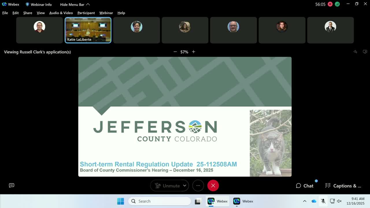Click the annotate pen icon

coord(355,52)
